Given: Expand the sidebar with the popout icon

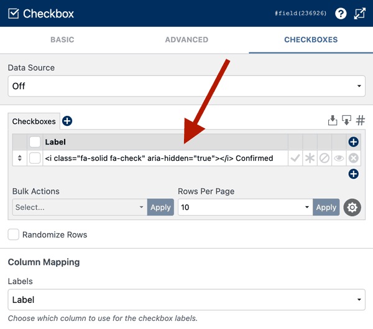Looking at the screenshot, I should (x=360, y=13).
